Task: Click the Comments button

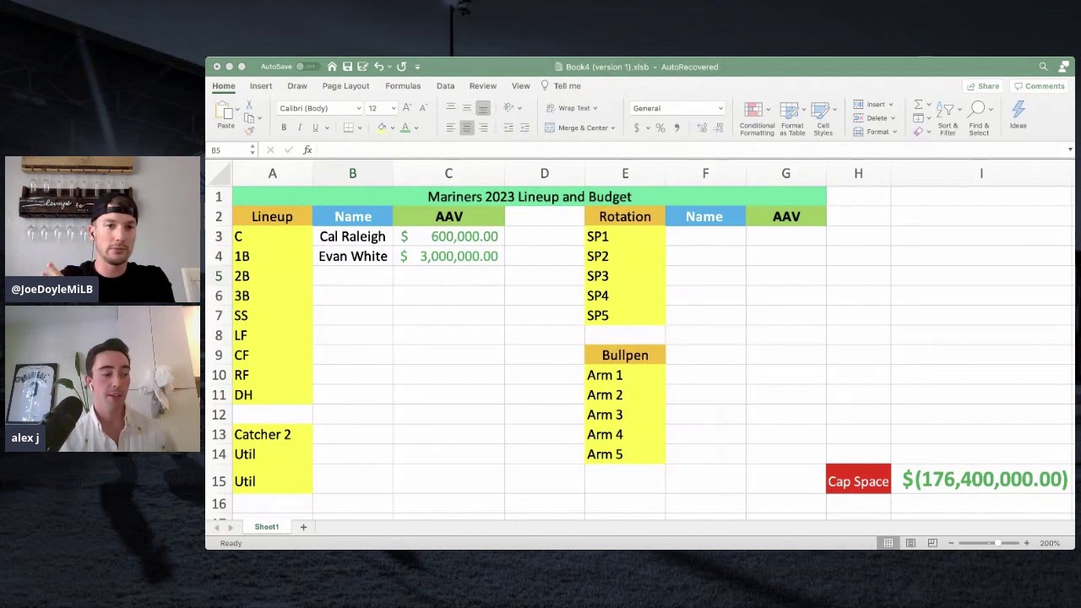Action: [1039, 86]
